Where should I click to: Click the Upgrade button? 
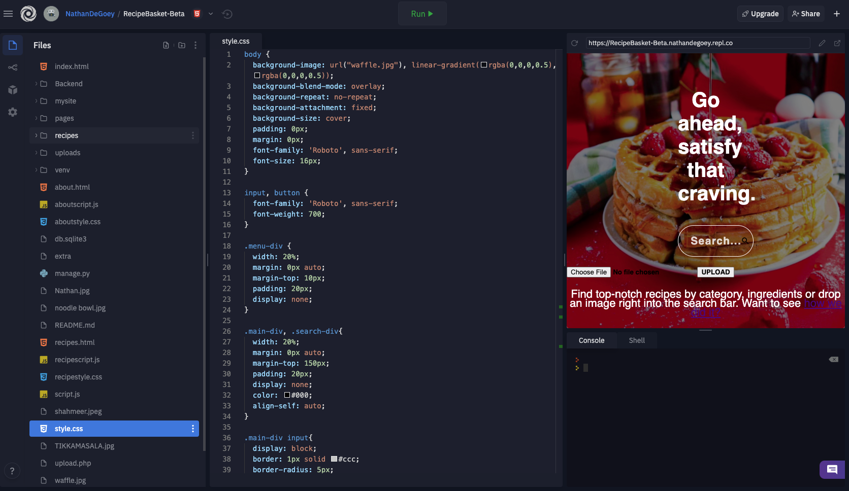760,14
